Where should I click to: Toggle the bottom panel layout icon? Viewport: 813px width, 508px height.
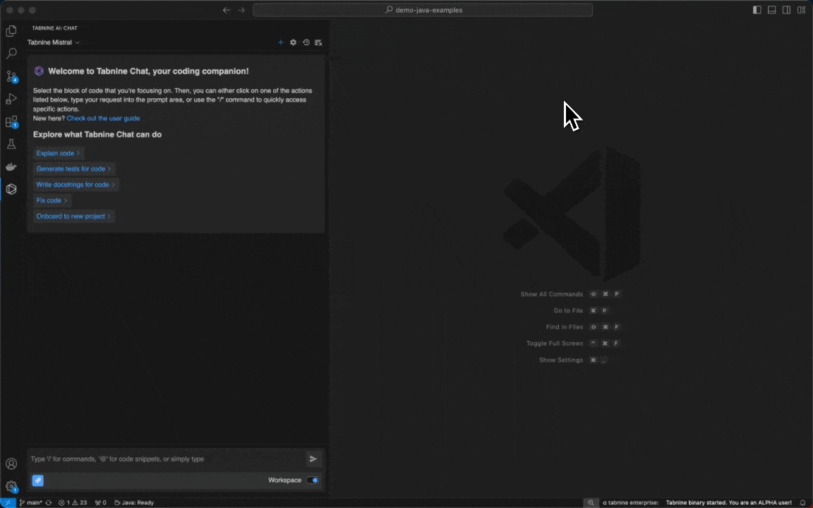click(771, 10)
